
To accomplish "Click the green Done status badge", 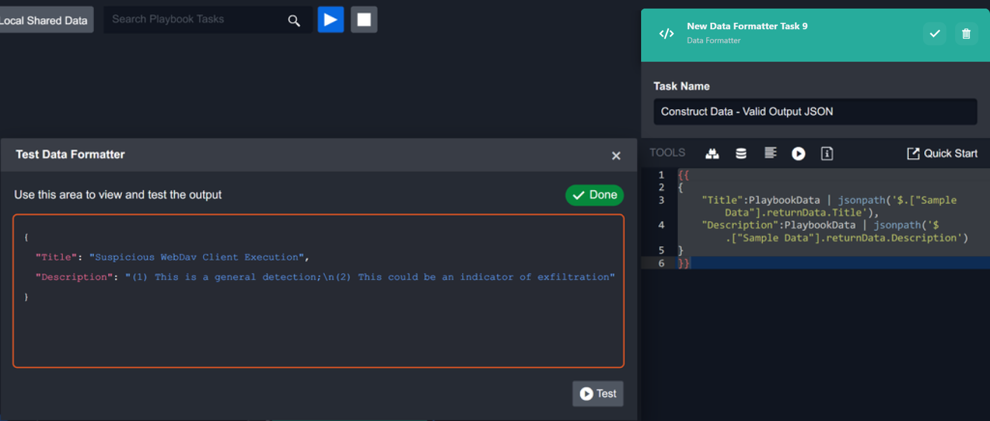I will pos(594,195).
